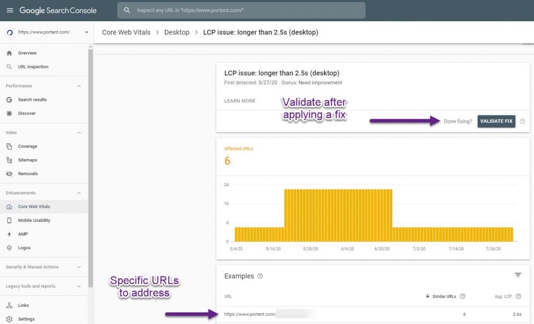Image resolution: width=534 pixels, height=324 pixels.
Task: Click the Discover asterisk icon
Action: tap(9, 113)
